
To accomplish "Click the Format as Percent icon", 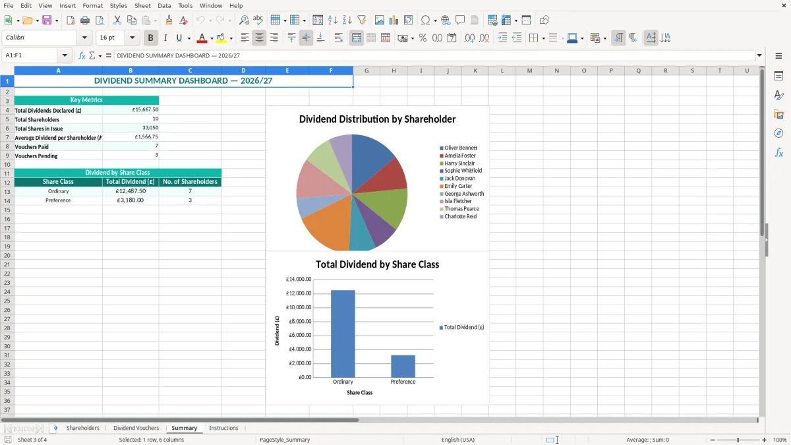I will [423, 38].
